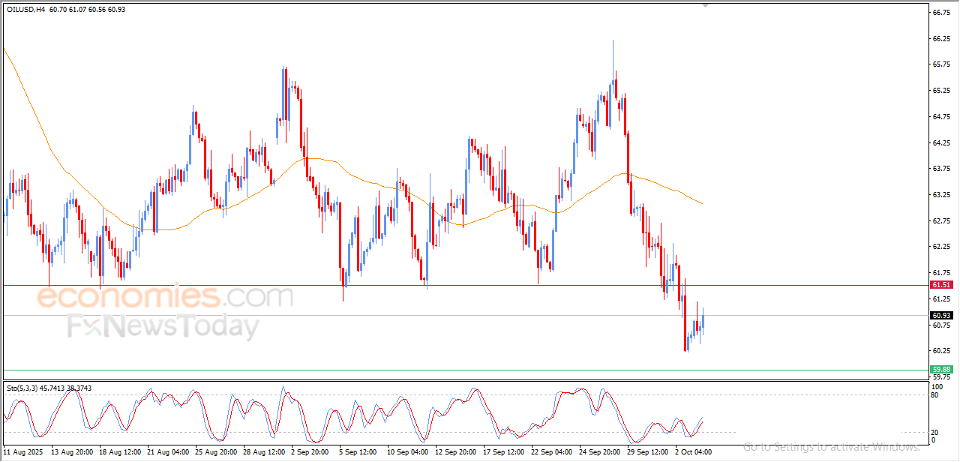
Task: Click the 20 level on stochastic scale
Action: point(934,432)
